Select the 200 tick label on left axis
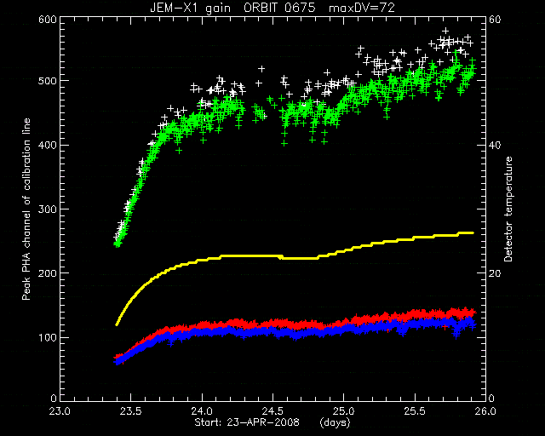 (48, 273)
